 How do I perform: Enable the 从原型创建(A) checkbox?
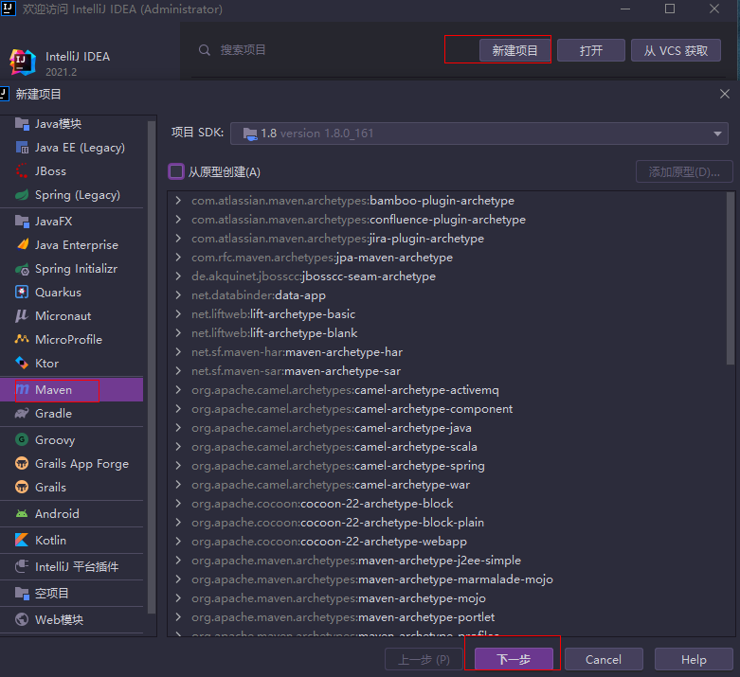(176, 171)
